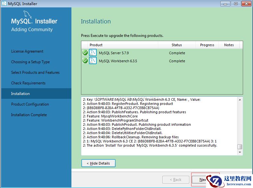Click log line 'DeleteUtilitiesFolderOldInstall.'
The height and width of the screenshot is (188, 253).
pos(123,133)
